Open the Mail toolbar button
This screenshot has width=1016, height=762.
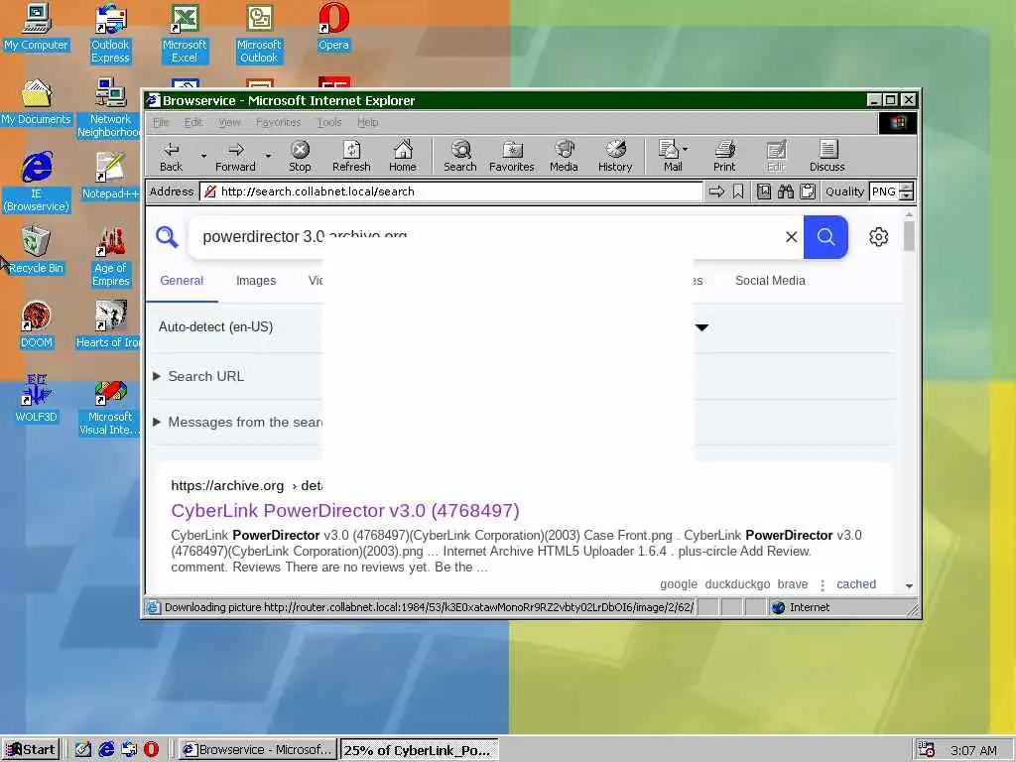[x=673, y=157]
